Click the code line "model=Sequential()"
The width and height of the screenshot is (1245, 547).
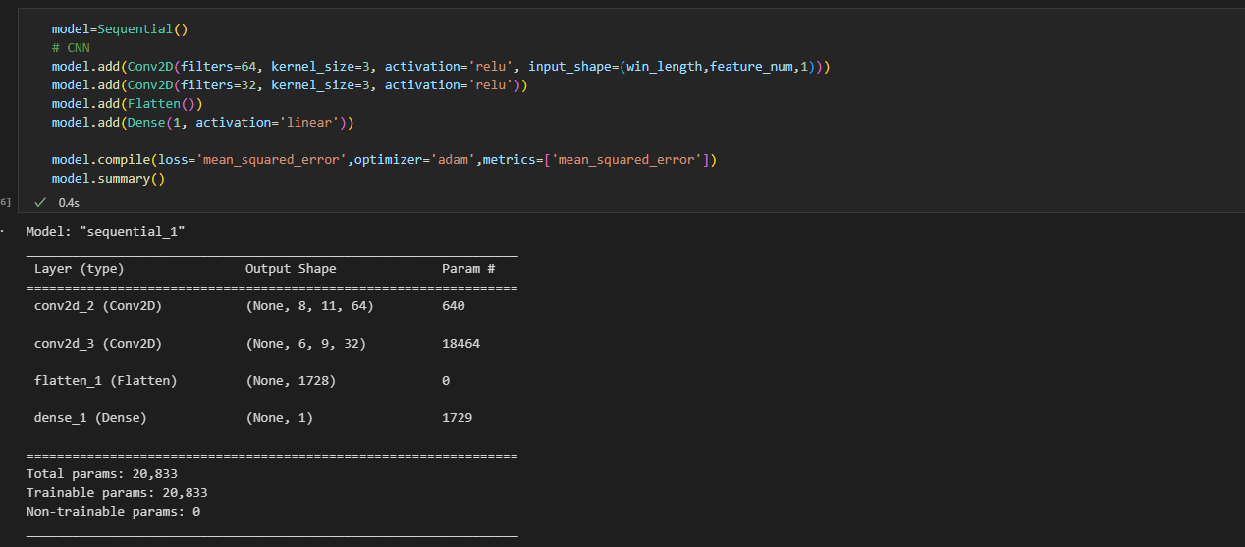tap(119, 29)
